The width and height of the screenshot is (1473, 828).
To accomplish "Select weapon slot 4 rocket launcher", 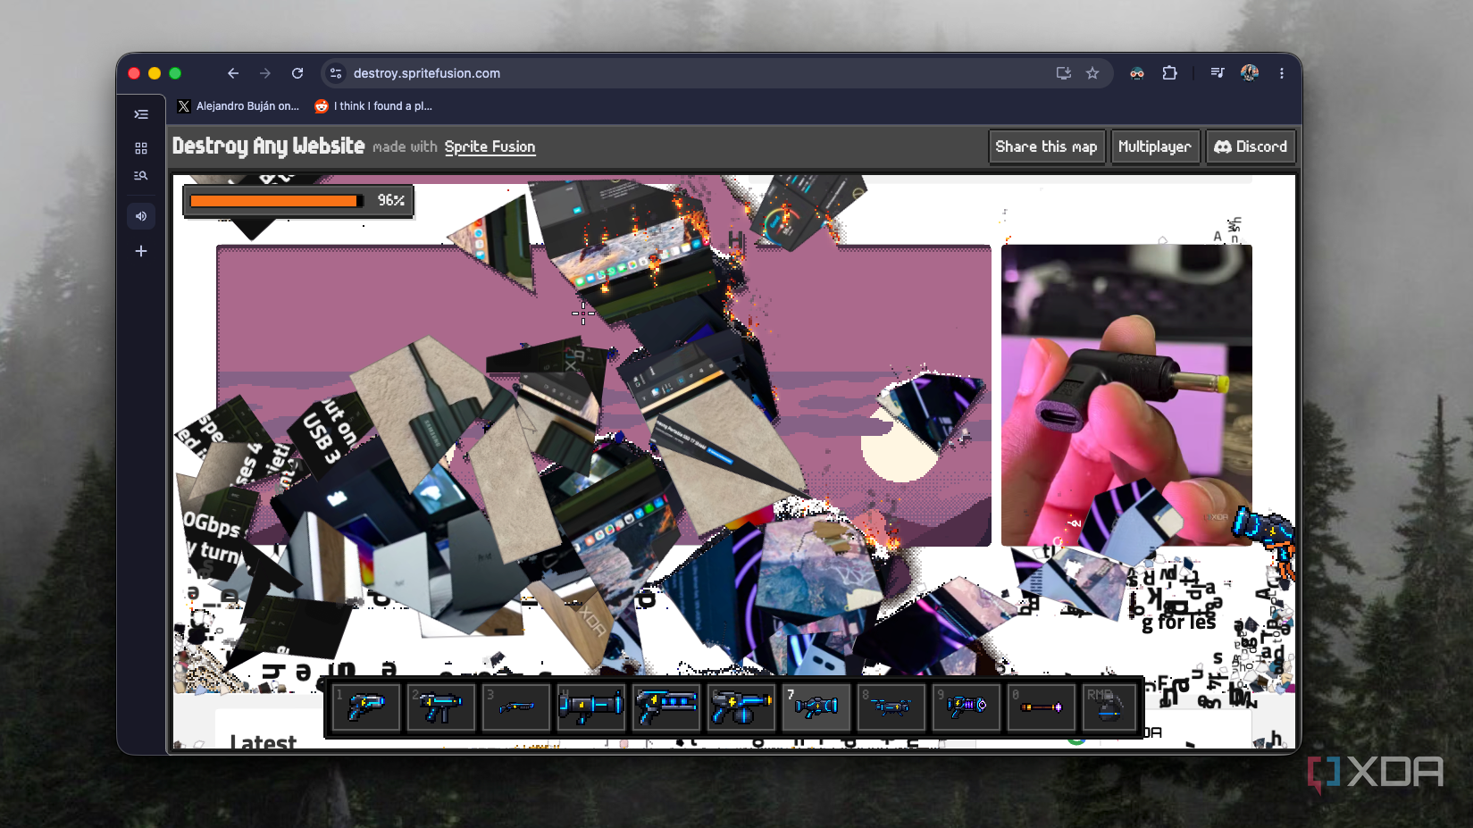I will click(x=591, y=707).
